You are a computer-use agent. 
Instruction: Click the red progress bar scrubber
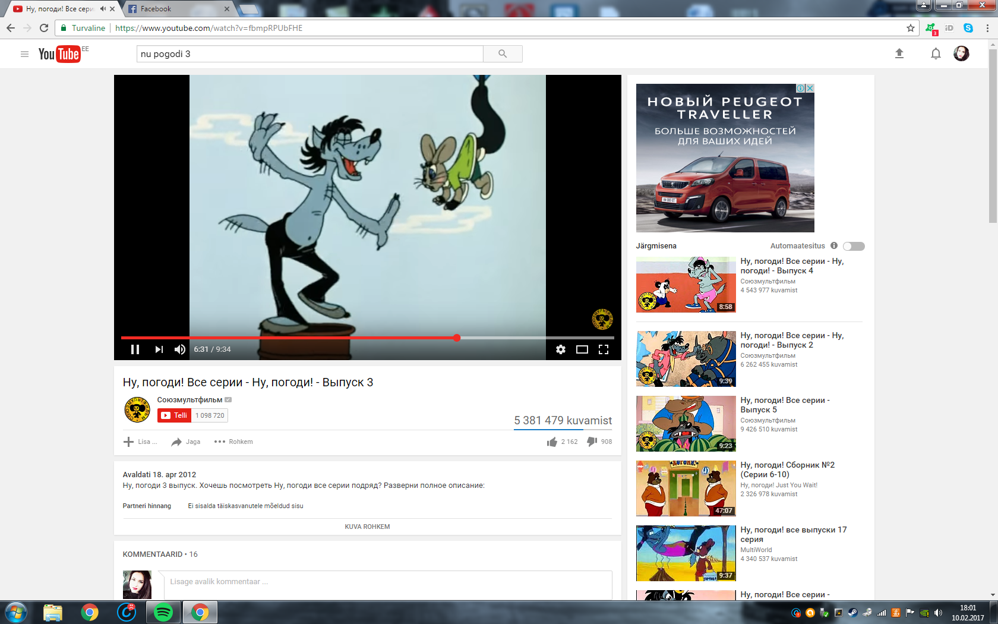tap(457, 338)
